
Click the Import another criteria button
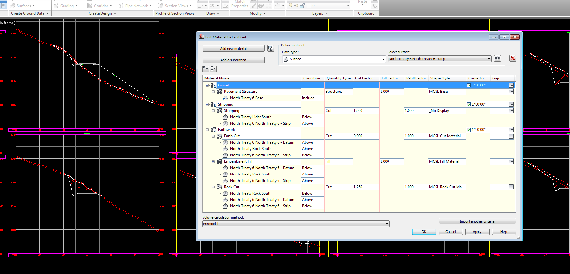click(477, 221)
